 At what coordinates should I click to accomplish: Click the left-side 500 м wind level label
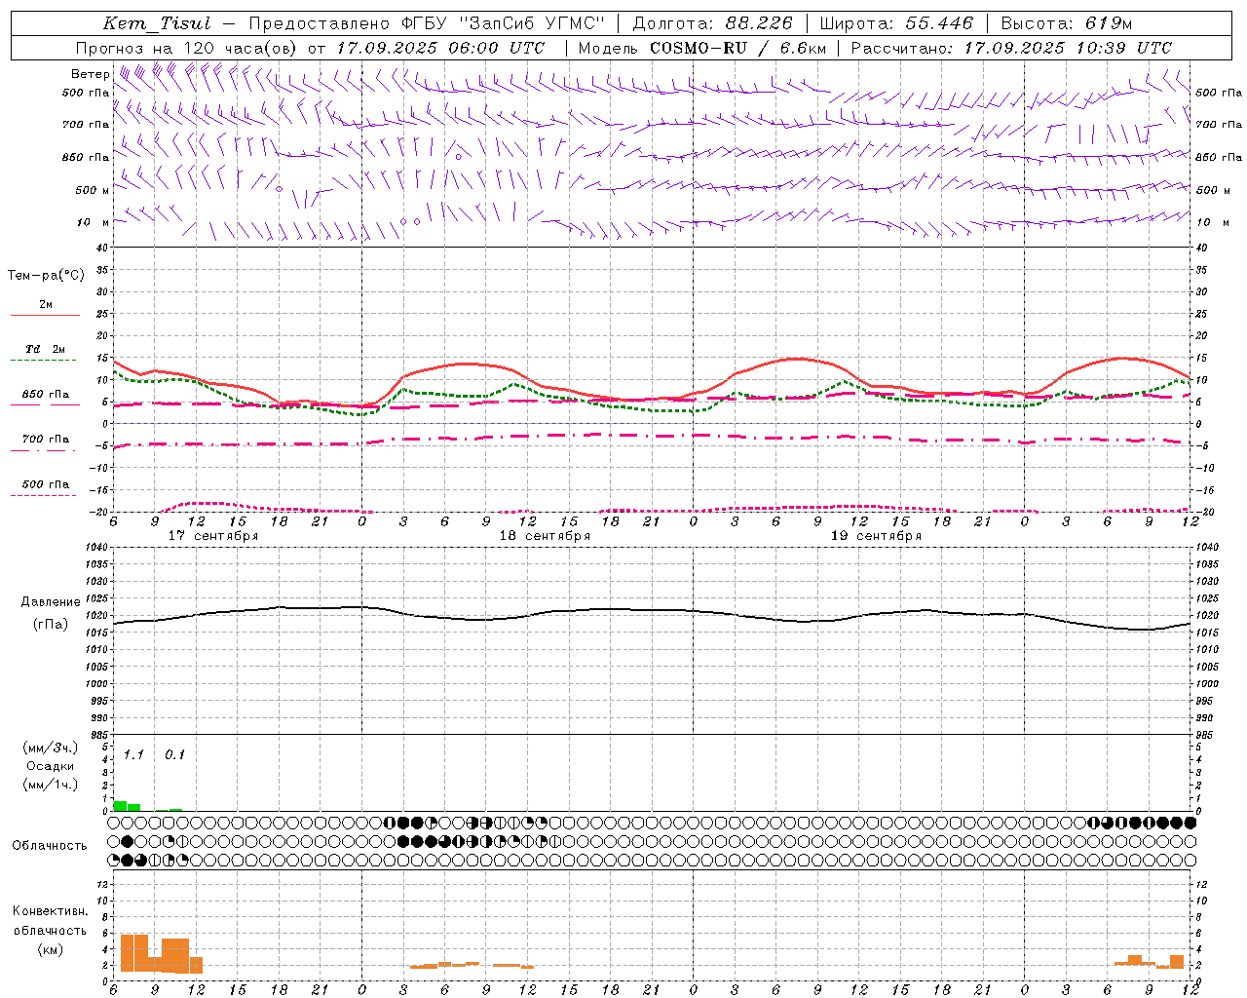click(93, 191)
